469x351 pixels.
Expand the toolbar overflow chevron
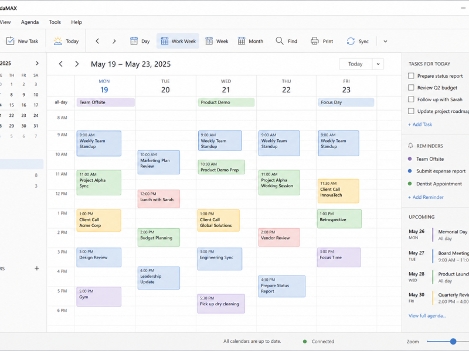coord(385,42)
